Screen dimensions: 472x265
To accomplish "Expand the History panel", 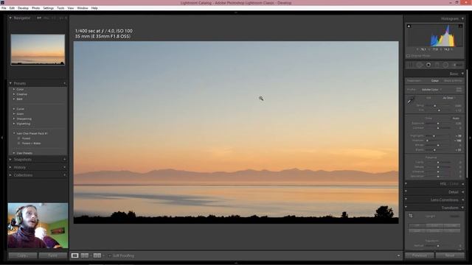I will [x=10, y=167].
